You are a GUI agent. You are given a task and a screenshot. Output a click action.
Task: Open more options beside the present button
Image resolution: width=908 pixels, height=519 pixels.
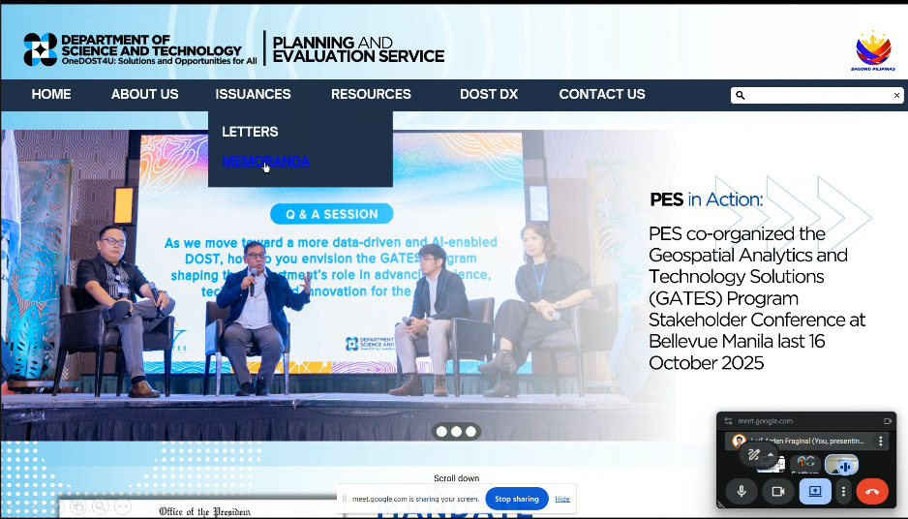[x=843, y=491]
